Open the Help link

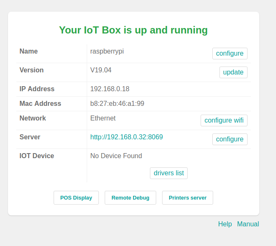point(225,224)
